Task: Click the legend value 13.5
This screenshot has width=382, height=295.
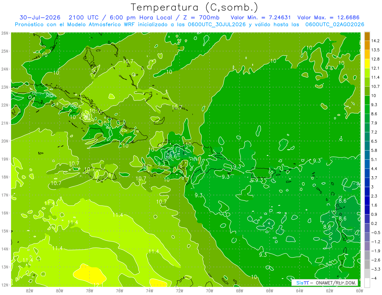Action: 375,50
